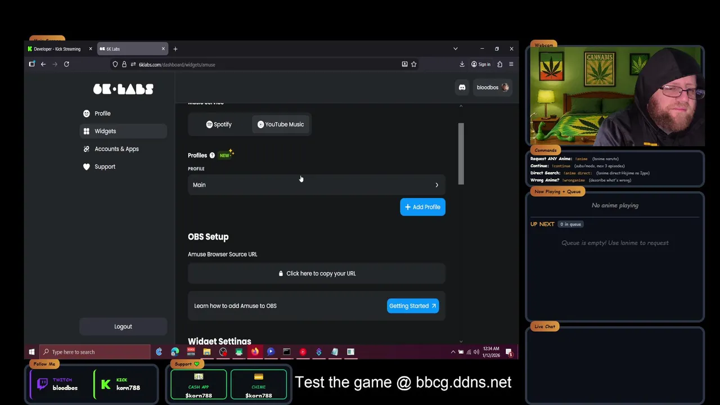Open the Firefox hamburger menu
The image size is (720, 405).
pos(511,64)
